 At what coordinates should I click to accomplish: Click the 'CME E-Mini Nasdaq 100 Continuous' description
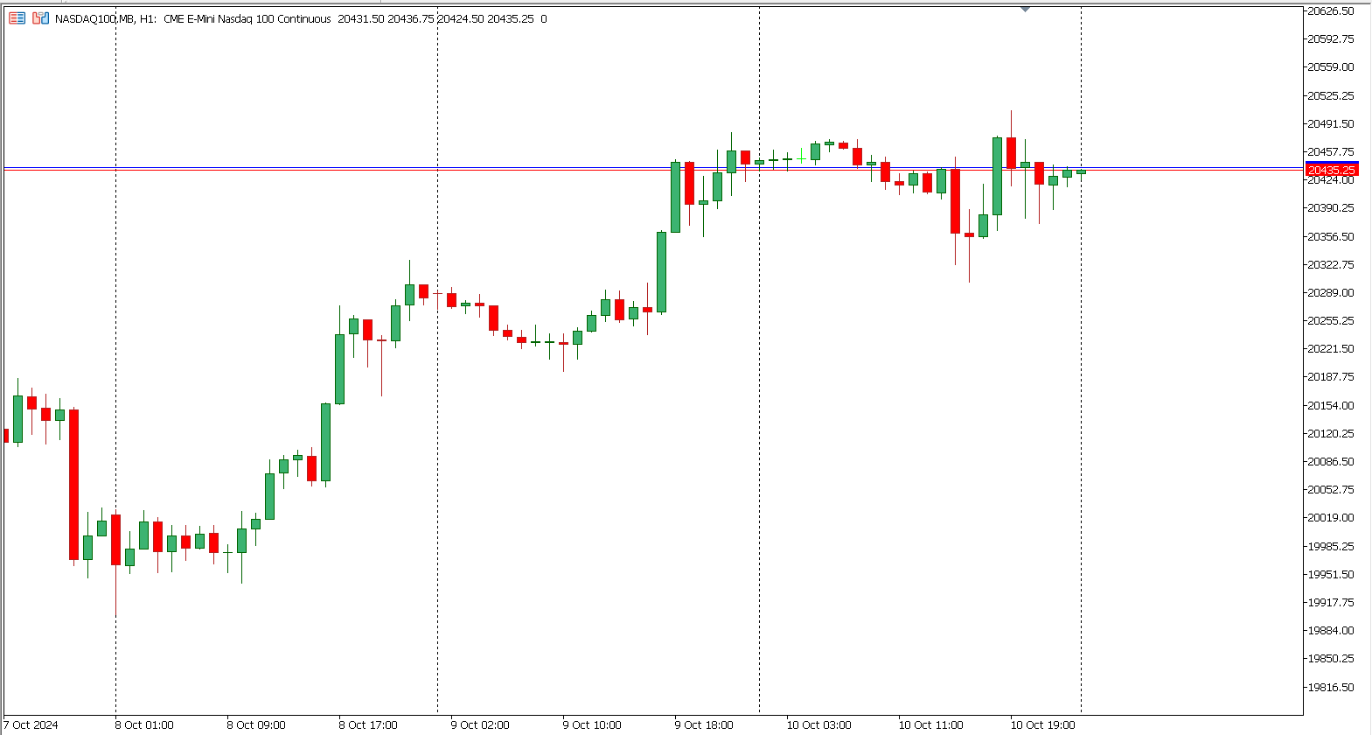point(247,18)
